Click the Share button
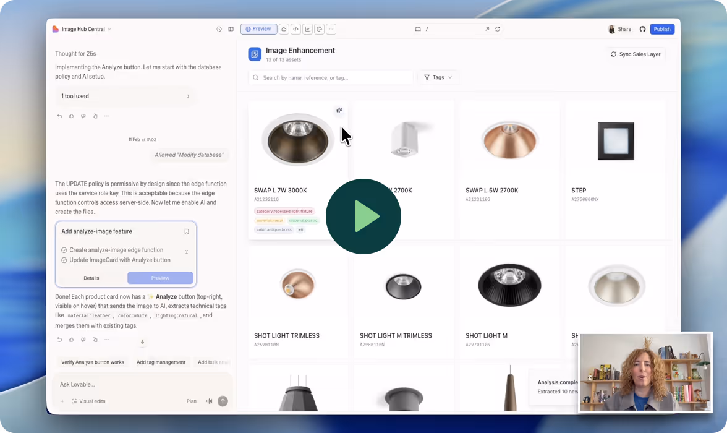Viewport: 727px width, 433px height. coord(624,29)
